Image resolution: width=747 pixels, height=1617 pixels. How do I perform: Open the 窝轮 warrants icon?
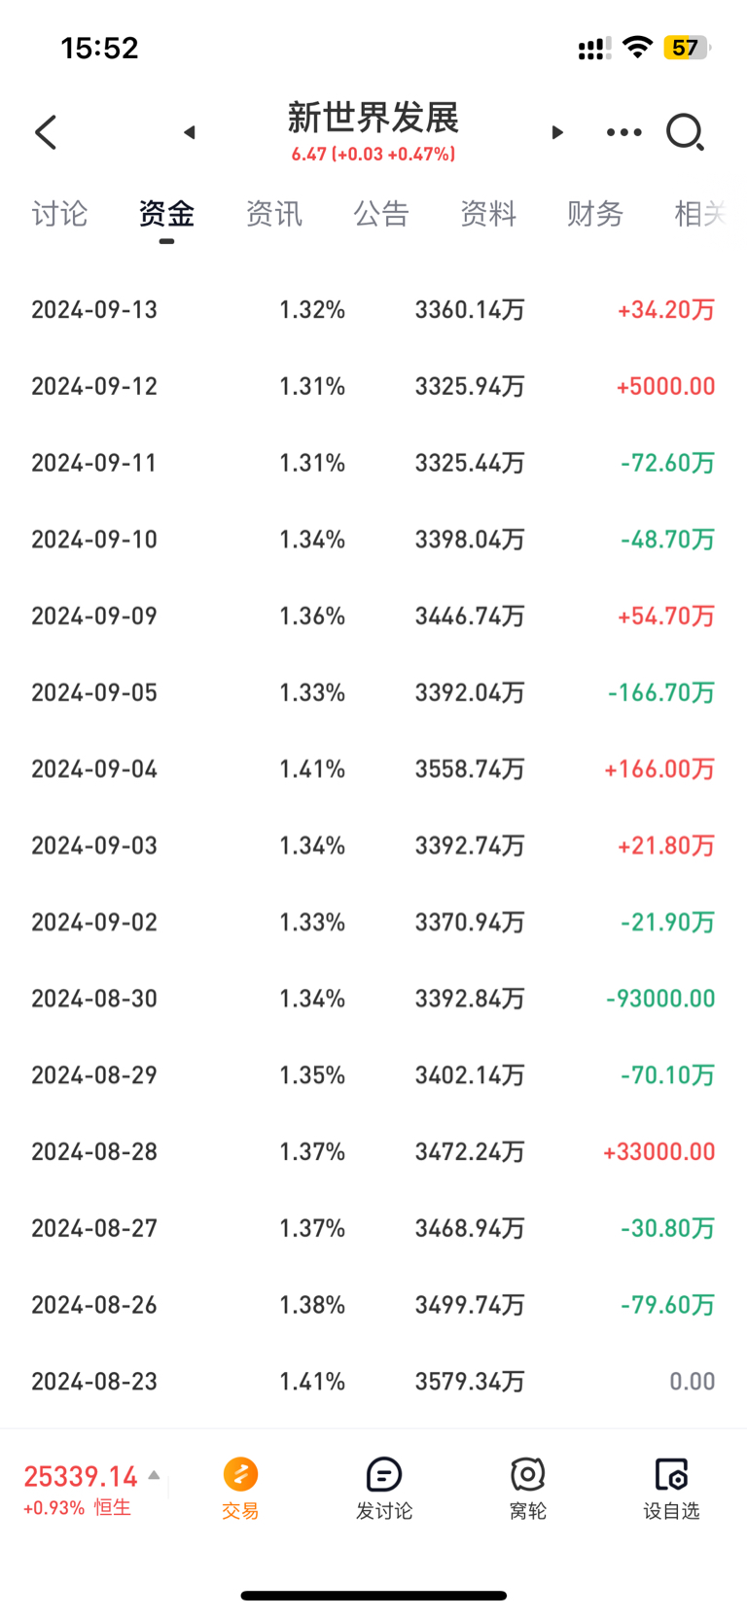[528, 1488]
